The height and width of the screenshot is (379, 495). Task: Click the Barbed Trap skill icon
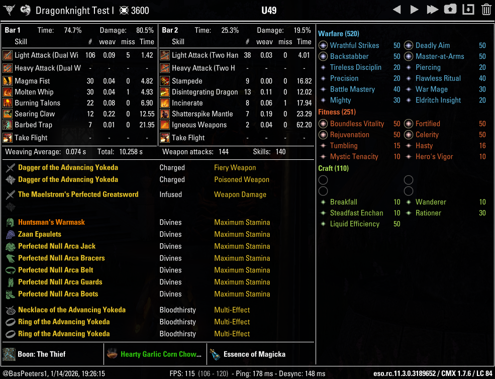point(7,125)
